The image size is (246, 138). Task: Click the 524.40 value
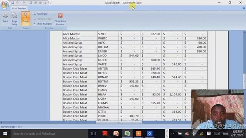click(x=177, y=77)
